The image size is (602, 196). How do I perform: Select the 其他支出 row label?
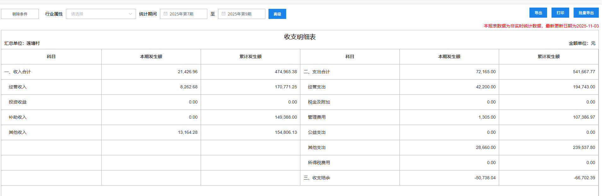pos(316,147)
